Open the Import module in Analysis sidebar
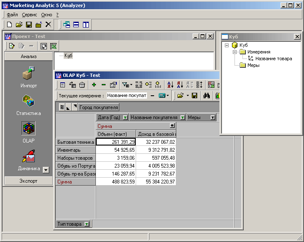304x242 pixels. pos(28,73)
